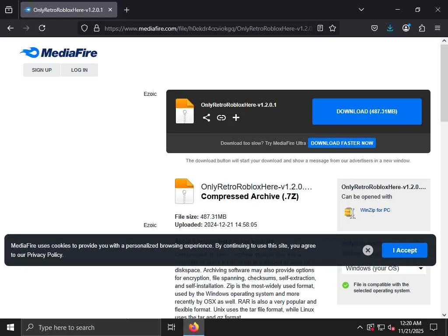Reload the MediaFire page

click(x=42, y=28)
